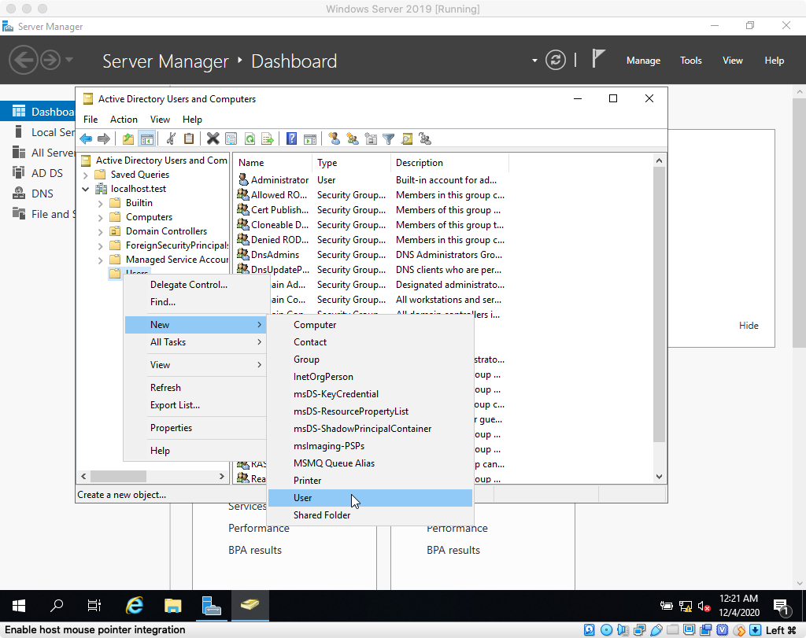Sort list by the Name column header
This screenshot has width=806, height=638.
pyautogui.click(x=272, y=163)
